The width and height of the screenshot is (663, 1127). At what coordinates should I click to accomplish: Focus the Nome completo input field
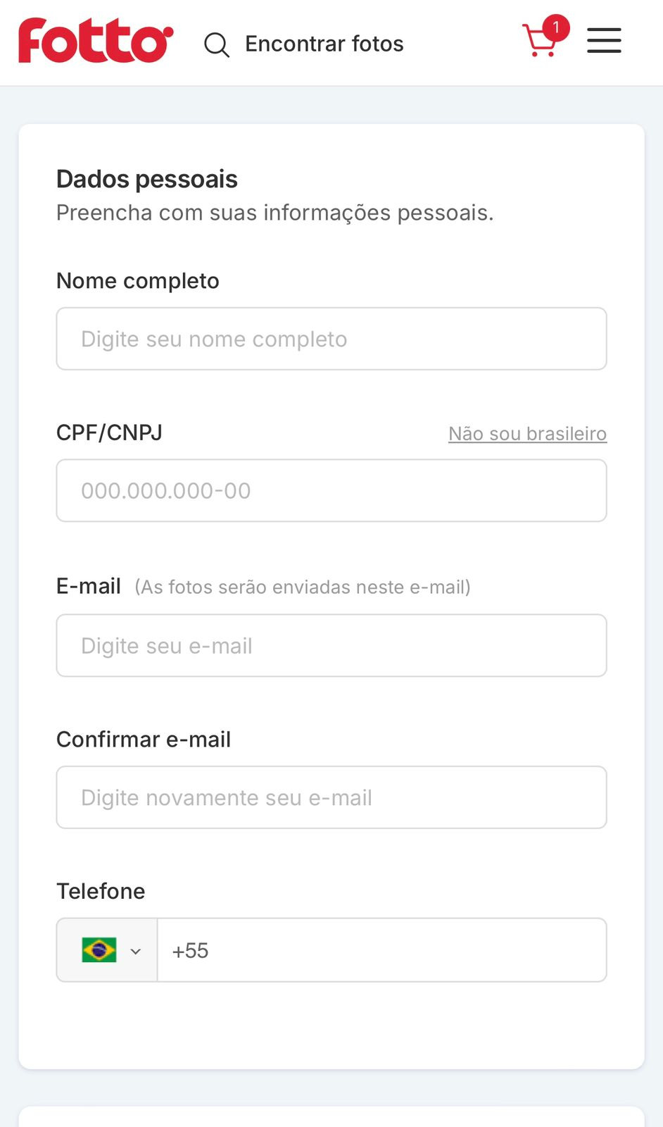[331, 339]
